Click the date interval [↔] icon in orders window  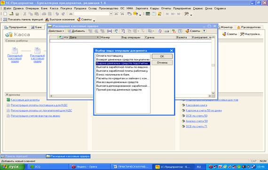(x=110, y=31)
